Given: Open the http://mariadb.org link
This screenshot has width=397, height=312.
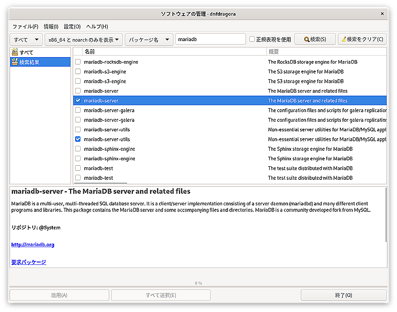Looking at the screenshot, I should [33, 245].
